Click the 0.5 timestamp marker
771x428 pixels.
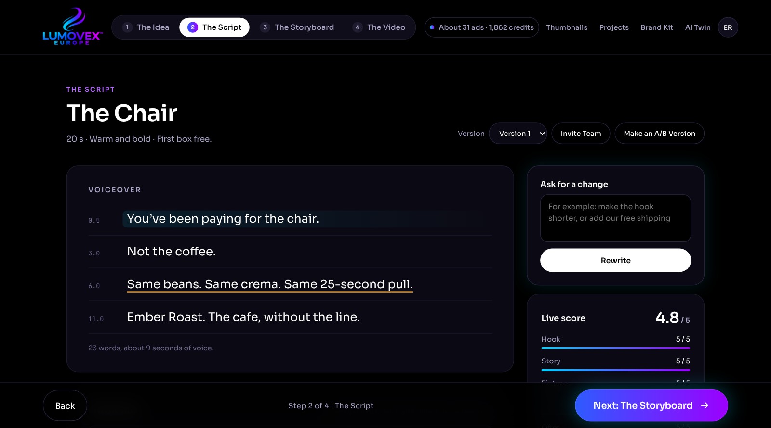click(94, 220)
